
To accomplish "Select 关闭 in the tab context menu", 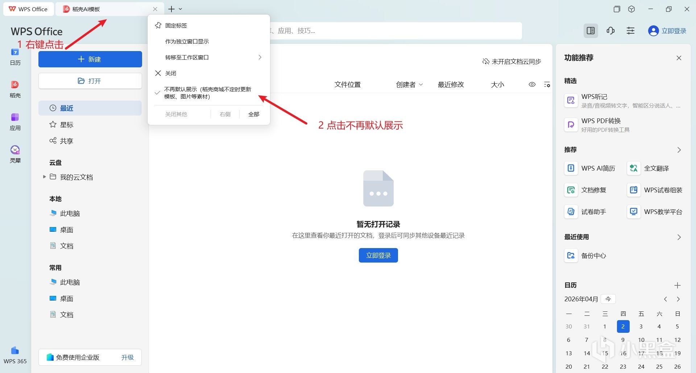I will point(209,73).
